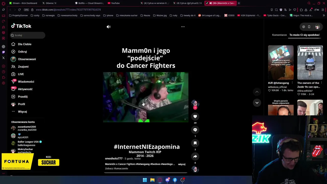The width and height of the screenshot is (327, 184).
Task: Focus the Szukaj search field
Action: pyautogui.click(x=28, y=35)
